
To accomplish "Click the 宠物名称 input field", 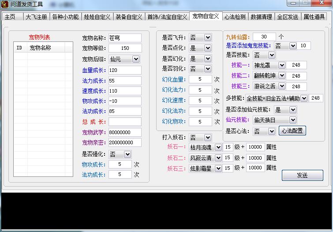I will coord(124,38).
